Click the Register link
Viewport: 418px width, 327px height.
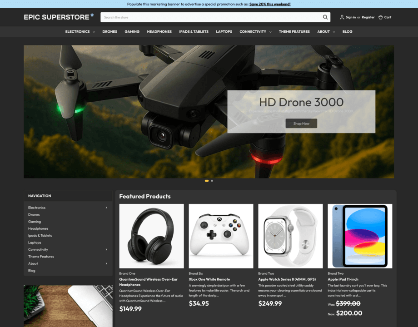coord(368,17)
